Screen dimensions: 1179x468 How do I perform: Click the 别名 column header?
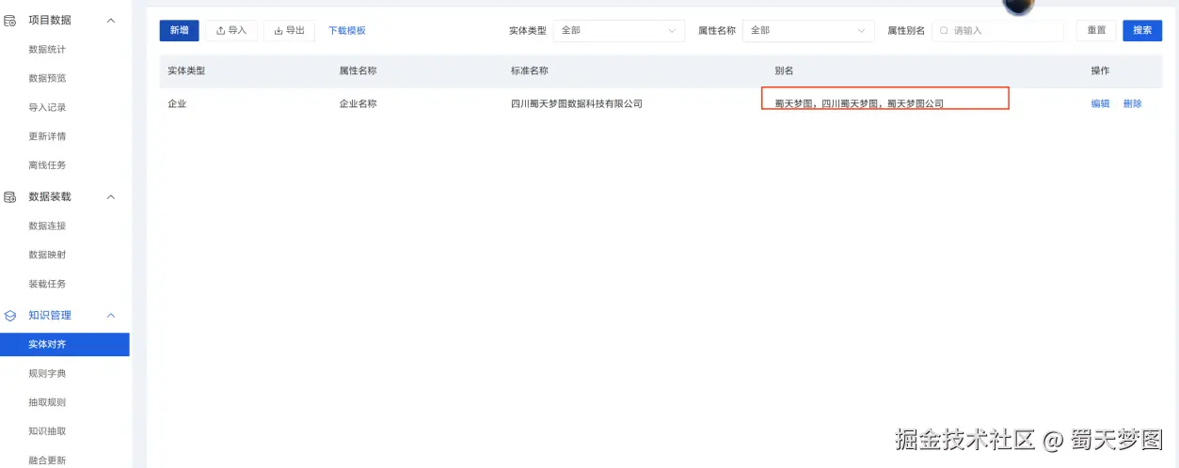784,71
